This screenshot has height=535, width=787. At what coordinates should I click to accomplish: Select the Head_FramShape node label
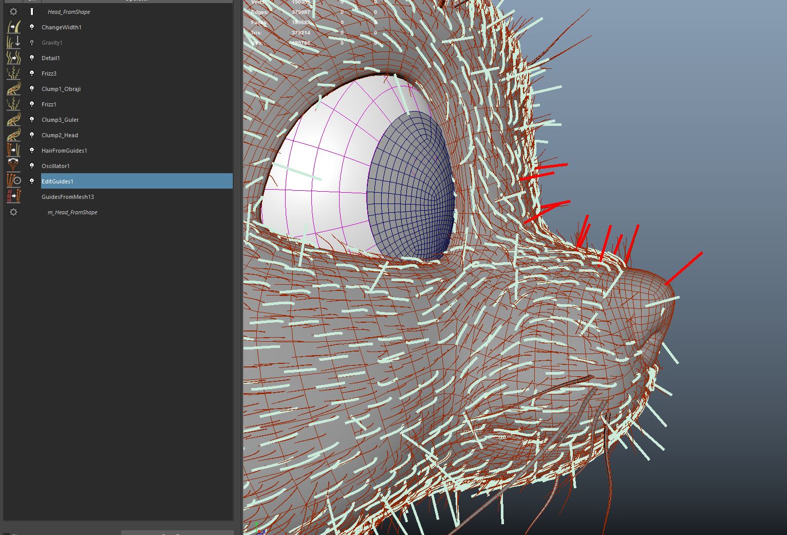tap(68, 12)
